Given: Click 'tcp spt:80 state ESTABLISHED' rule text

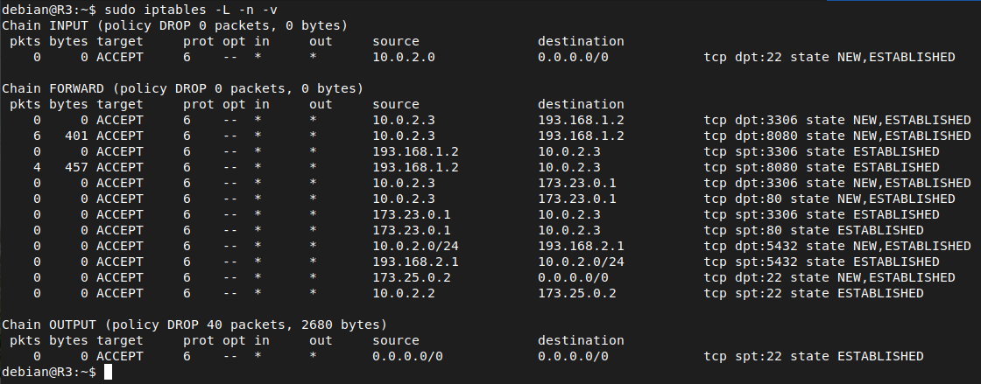Looking at the screenshot, I should click(814, 230).
